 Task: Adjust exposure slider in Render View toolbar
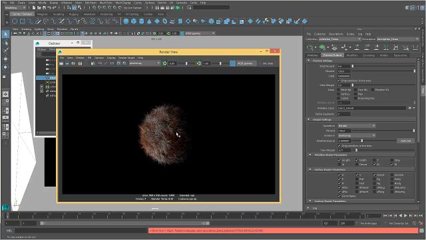[186, 63]
